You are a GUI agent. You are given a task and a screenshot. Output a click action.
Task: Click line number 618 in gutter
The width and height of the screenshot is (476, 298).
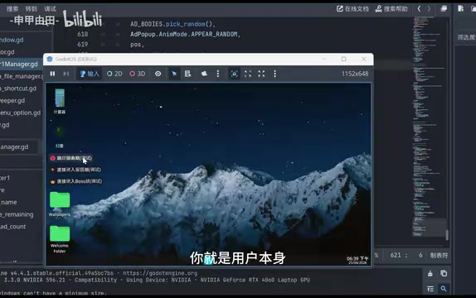coord(83,34)
